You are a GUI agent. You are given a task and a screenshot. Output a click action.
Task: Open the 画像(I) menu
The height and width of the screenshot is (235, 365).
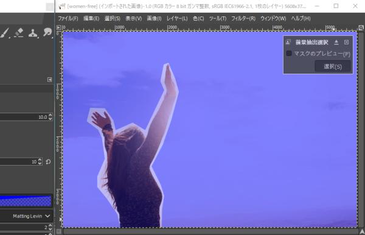pyautogui.click(x=154, y=18)
